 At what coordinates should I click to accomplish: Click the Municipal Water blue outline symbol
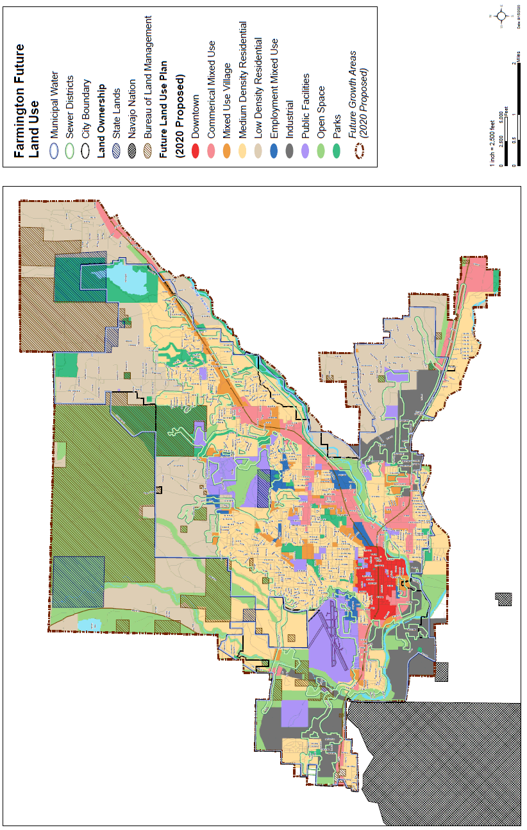[55, 154]
